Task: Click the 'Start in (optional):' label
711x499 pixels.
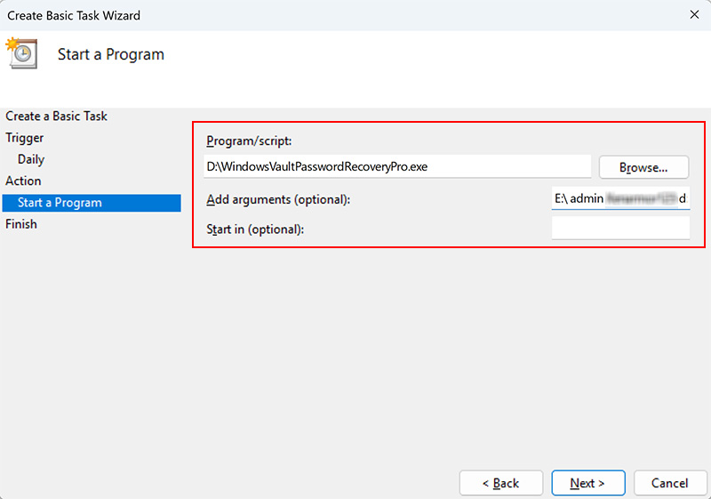Action: (255, 229)
